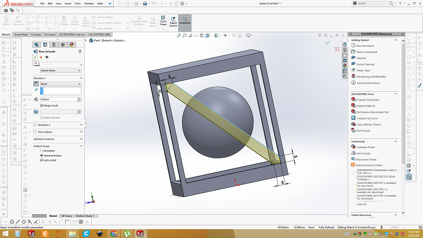Screen dimensions: 423x238
Task: Switch to the Sheet Metal tab
Action: point(21,34)
